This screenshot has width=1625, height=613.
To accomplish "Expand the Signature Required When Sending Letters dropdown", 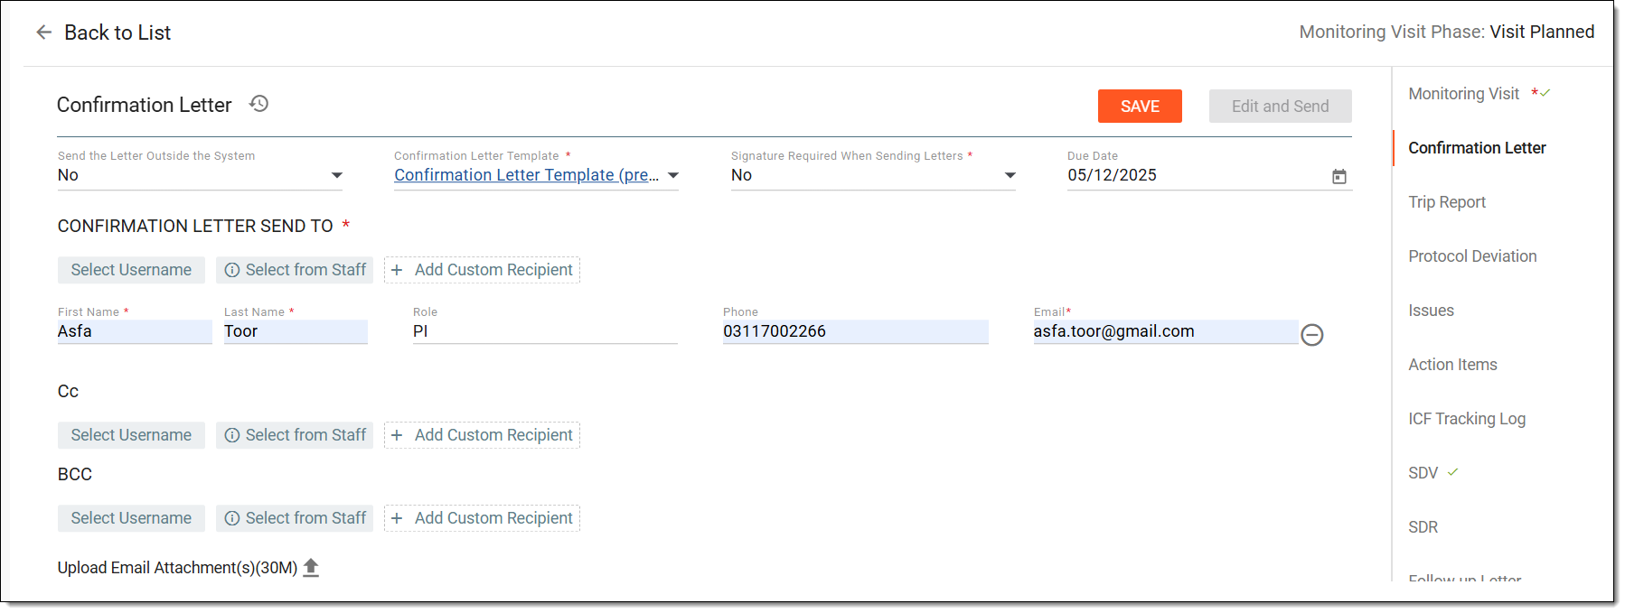I will point(1010,175).
